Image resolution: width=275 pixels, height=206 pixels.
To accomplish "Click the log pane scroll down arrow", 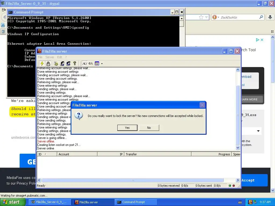I will [x=238, y=148].
